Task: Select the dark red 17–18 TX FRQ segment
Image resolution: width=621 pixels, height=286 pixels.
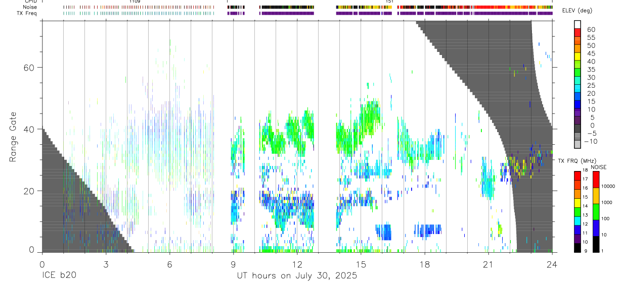Action: point(578,176)
